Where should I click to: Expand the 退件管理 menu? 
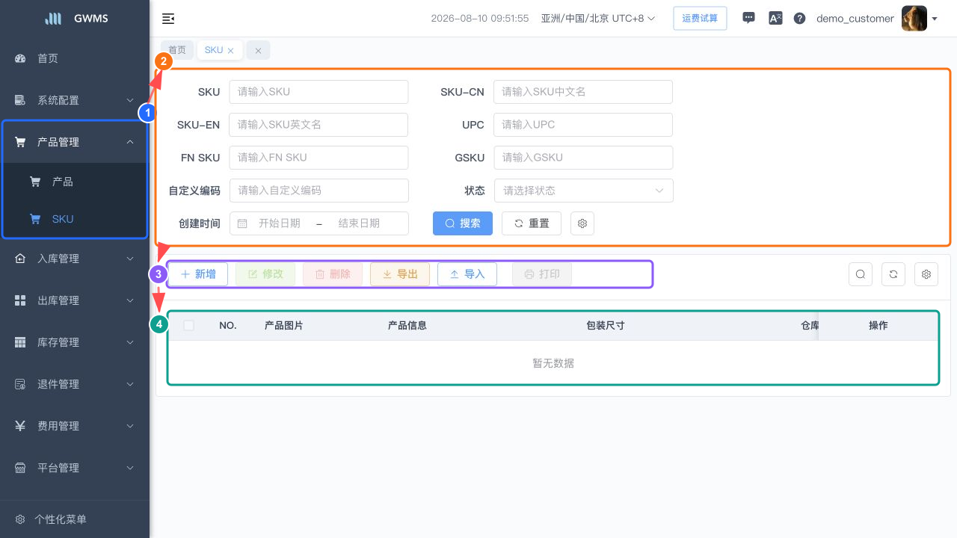[75, 384]
